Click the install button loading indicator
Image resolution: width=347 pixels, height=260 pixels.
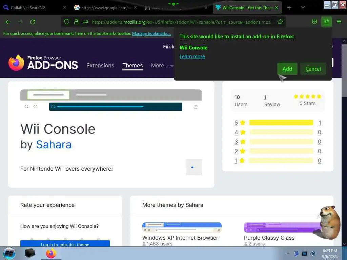coord(193,167)
